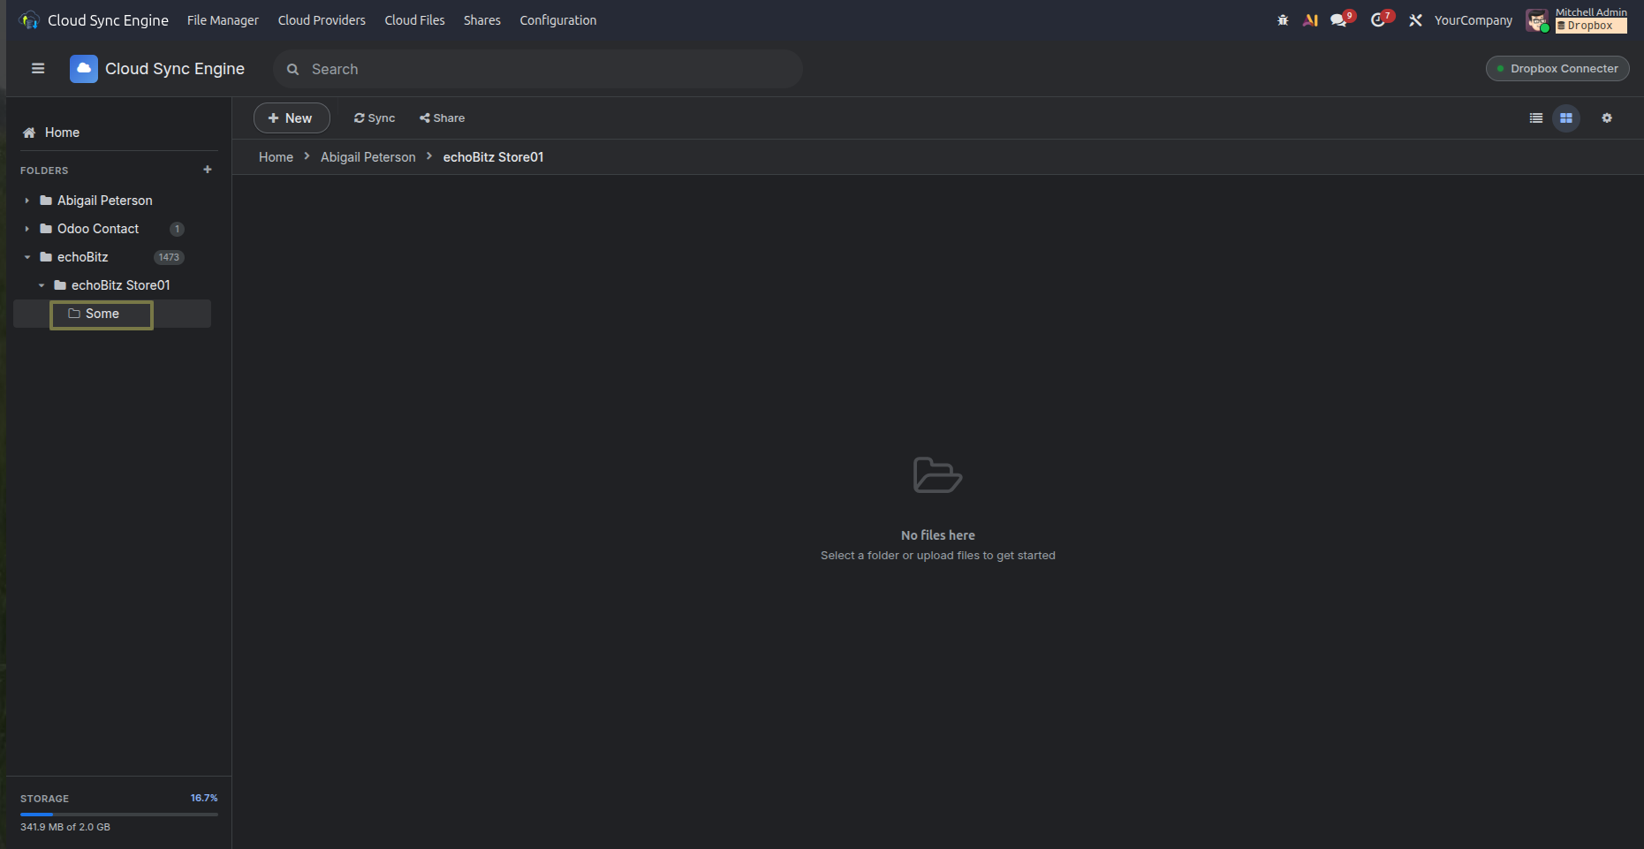Open the File Manager menu
The image size is (1644, 849).
223,20
